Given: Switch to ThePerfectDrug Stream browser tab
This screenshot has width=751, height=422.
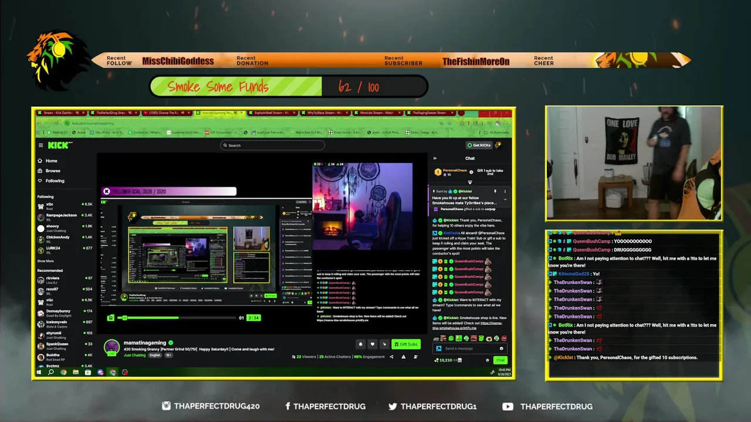Looking at the screenshot, I should pyautogui.click(x=115, y=113).
